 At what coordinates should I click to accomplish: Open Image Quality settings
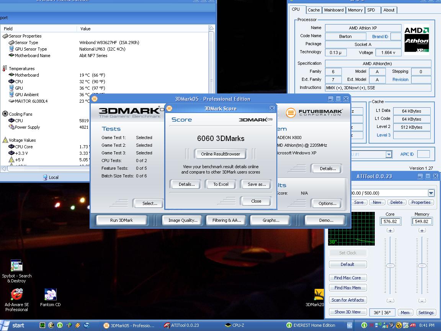(x=183, y=220)
